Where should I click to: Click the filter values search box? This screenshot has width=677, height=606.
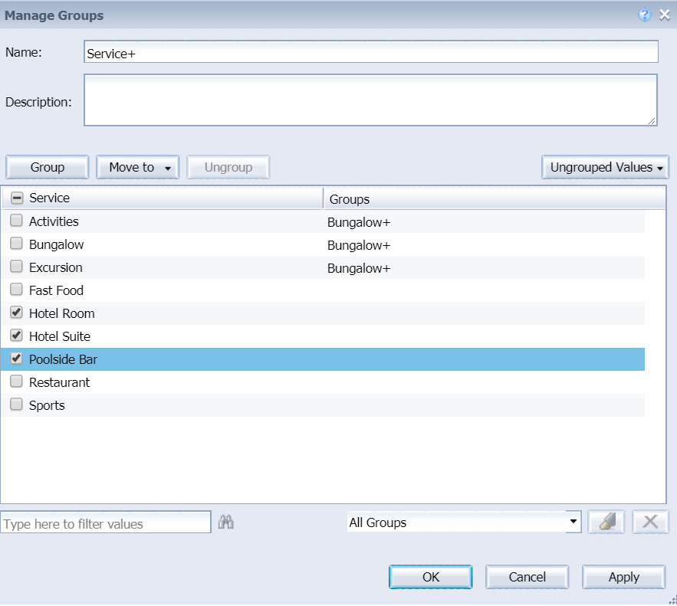point(106,523)
